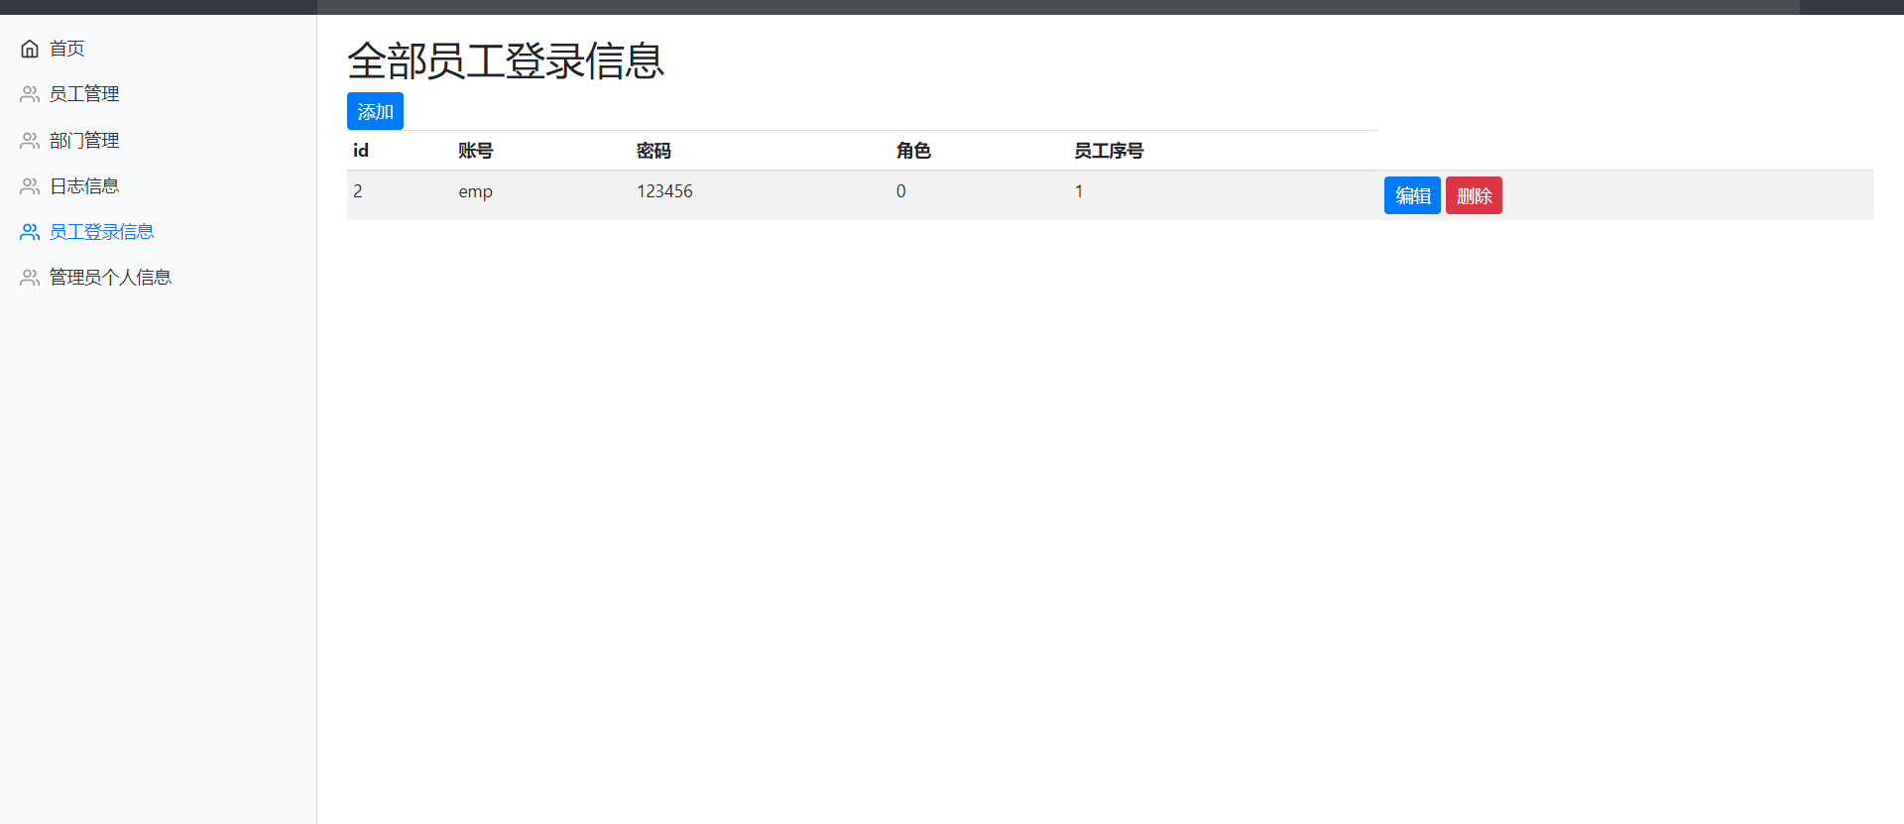Open the 首页 sidebar link
Image resolution: width=1904 pixels, height=824 pixels.
(66, 49)
